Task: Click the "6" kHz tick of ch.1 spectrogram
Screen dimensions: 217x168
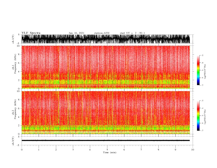Action: pos(19,63)
